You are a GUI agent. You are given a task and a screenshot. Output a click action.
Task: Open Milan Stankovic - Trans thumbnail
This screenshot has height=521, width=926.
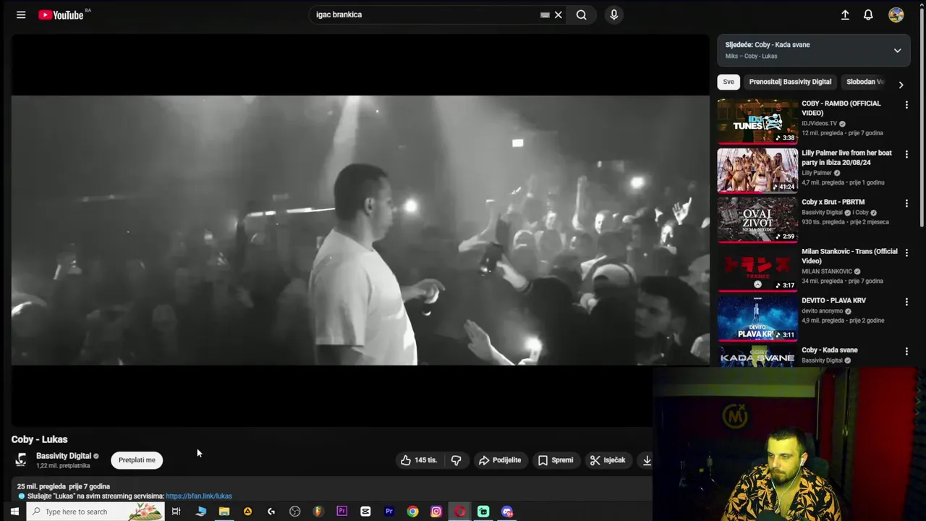(x=757, y=269)
